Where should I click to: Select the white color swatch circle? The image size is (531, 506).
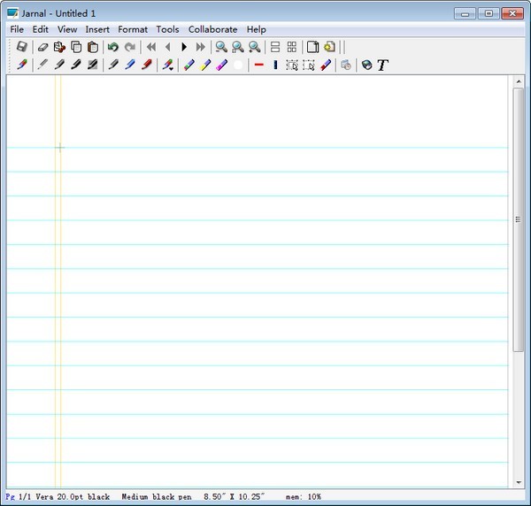pyautogui.click(x=239, y=65)
